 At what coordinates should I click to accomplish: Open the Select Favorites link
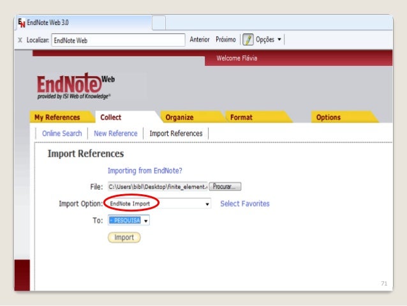pos(245,204)
